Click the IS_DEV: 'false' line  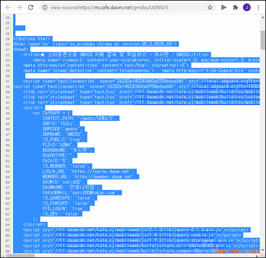pos(61,214)
